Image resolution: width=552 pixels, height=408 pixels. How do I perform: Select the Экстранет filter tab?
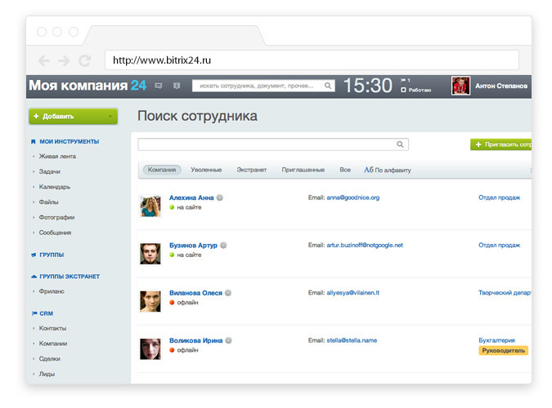point(252,170)
